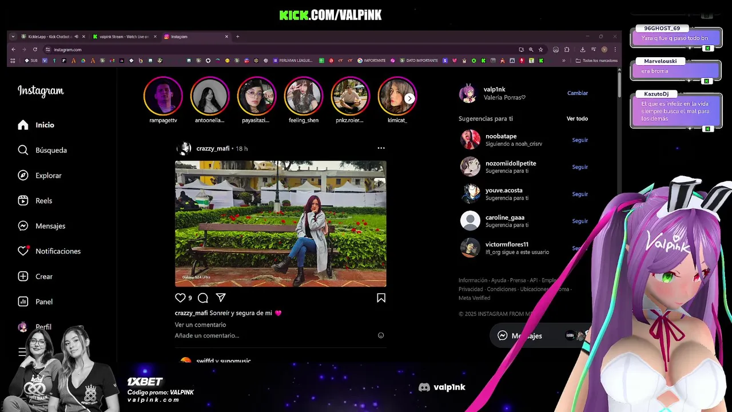732x412 pixels.
Task: Open DATO IMPORTANTE bookmark
Action: [x=419, y=60]
